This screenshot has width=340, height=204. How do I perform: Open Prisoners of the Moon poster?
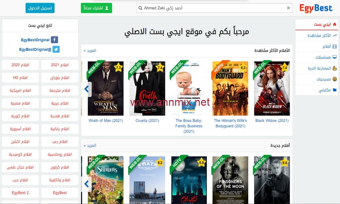pos(230,180)
